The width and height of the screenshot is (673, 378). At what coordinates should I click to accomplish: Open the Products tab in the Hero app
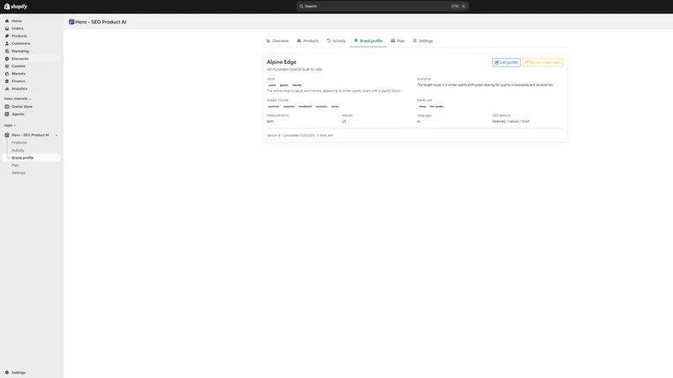308,40
